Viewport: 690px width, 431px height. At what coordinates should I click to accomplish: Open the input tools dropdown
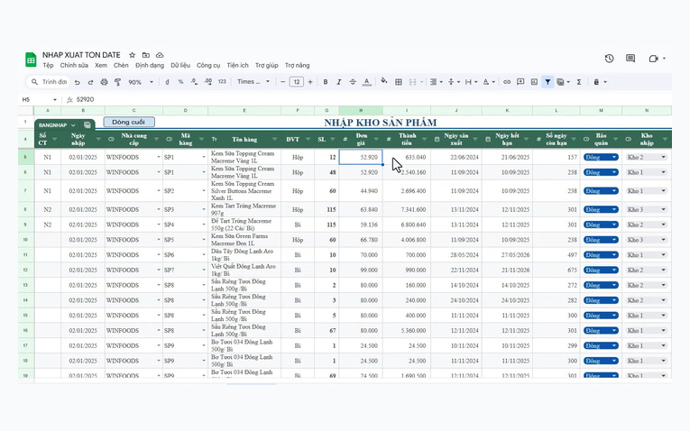(x=600, y=82)
